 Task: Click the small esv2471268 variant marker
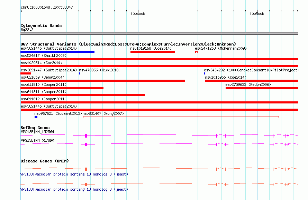tap(196, 52)
